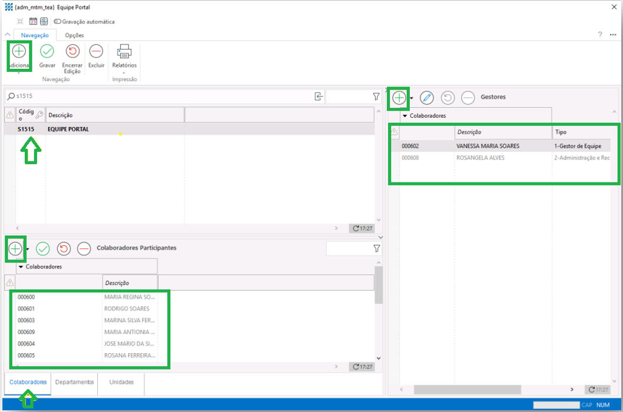623x412 pixels.
Task: Click the search field containing s1515
Action: coord(159,97)
